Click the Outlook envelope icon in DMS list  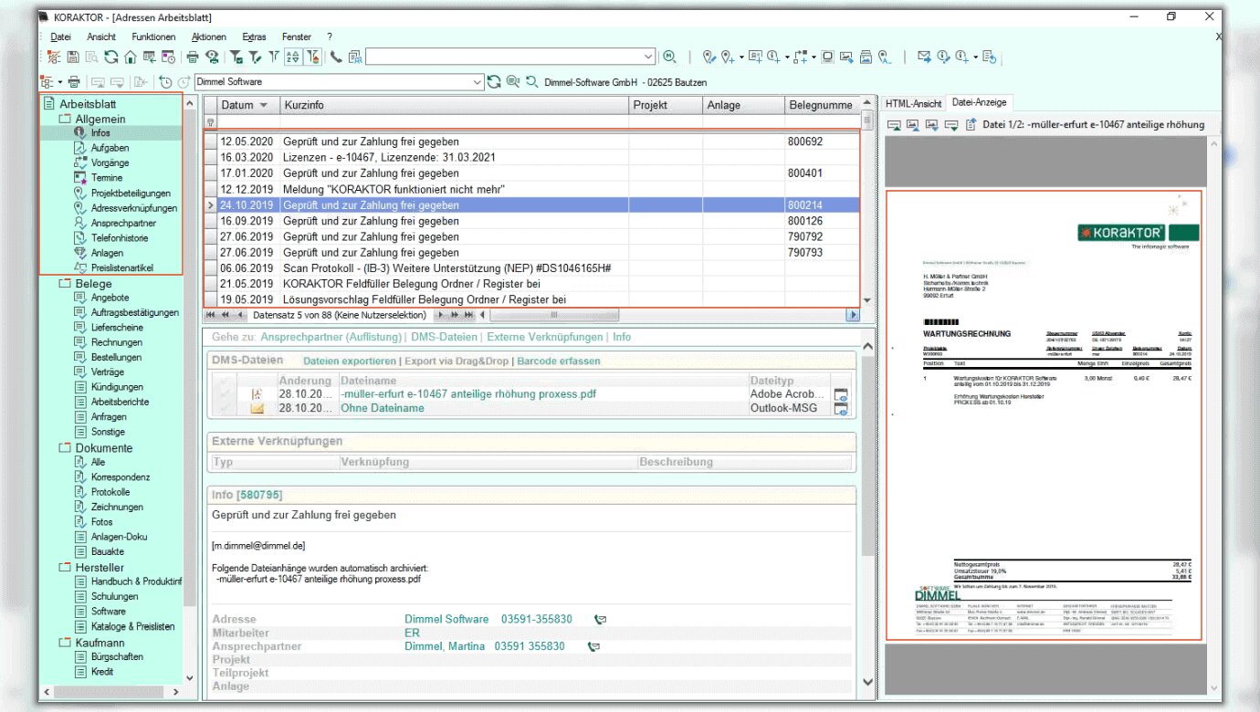tap(257, 409)
